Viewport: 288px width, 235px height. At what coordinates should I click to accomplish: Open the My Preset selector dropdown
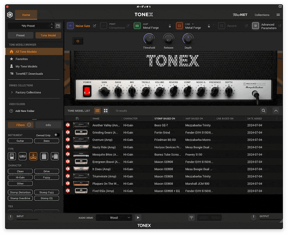pos(28,26)
